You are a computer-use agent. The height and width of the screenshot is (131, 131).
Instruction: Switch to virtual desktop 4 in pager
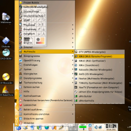pyautogui.click(x=75, y=129)
